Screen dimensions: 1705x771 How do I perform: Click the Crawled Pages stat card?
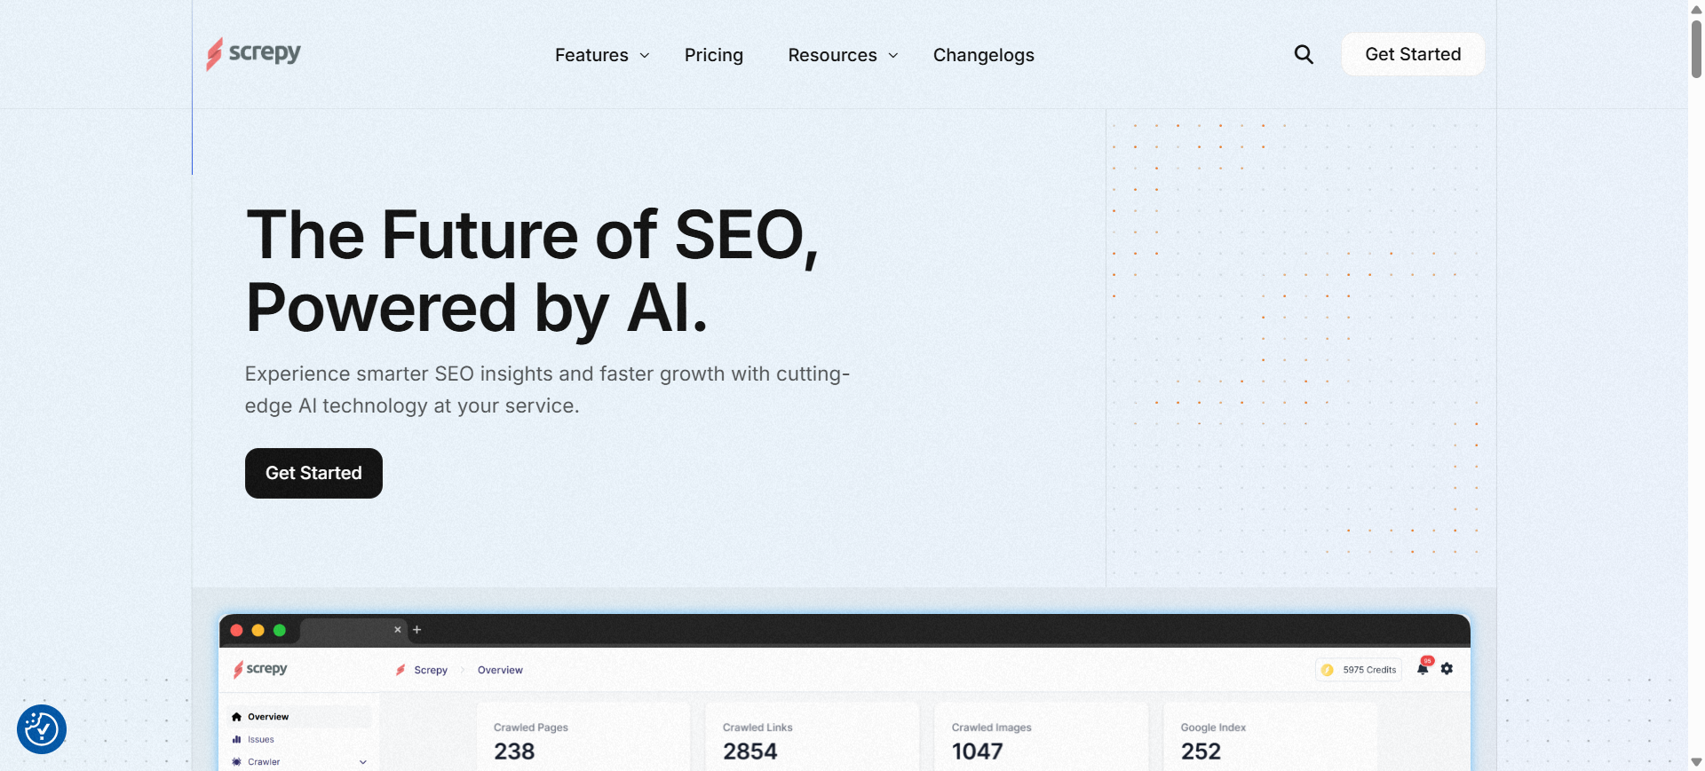click(x=583, y=738)
